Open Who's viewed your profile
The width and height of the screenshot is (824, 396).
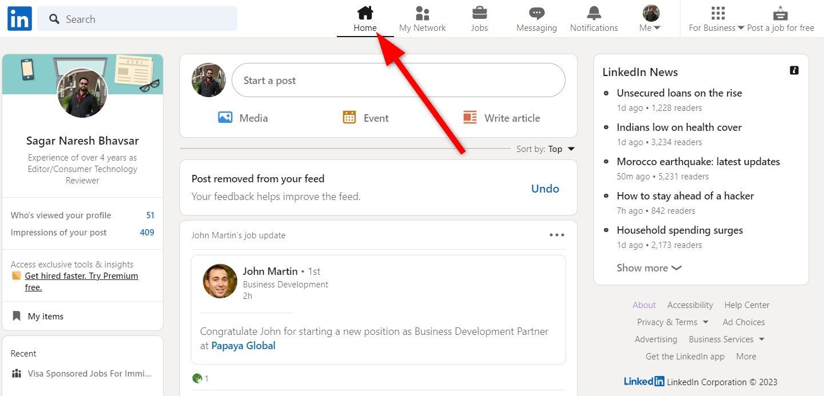click(61, 215)
